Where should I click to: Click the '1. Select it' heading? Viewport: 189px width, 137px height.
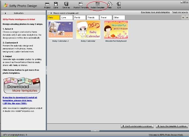8,29
